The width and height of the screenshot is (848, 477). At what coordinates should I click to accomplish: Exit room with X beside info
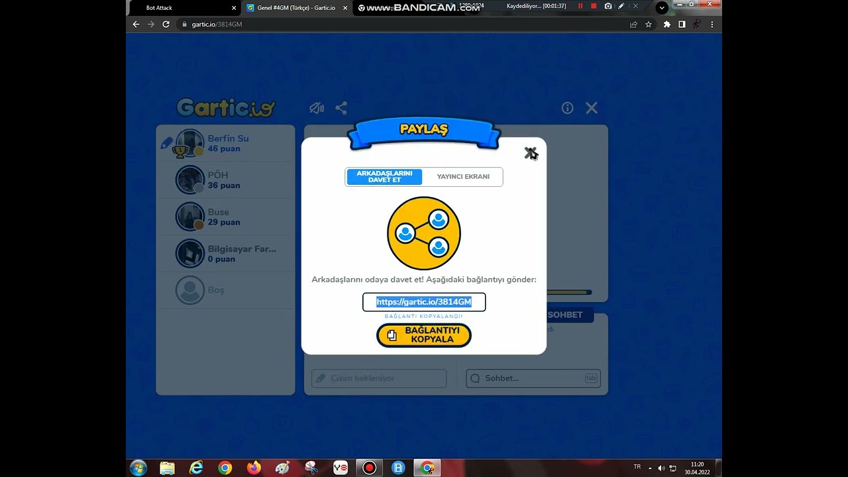tap(592, 108)
